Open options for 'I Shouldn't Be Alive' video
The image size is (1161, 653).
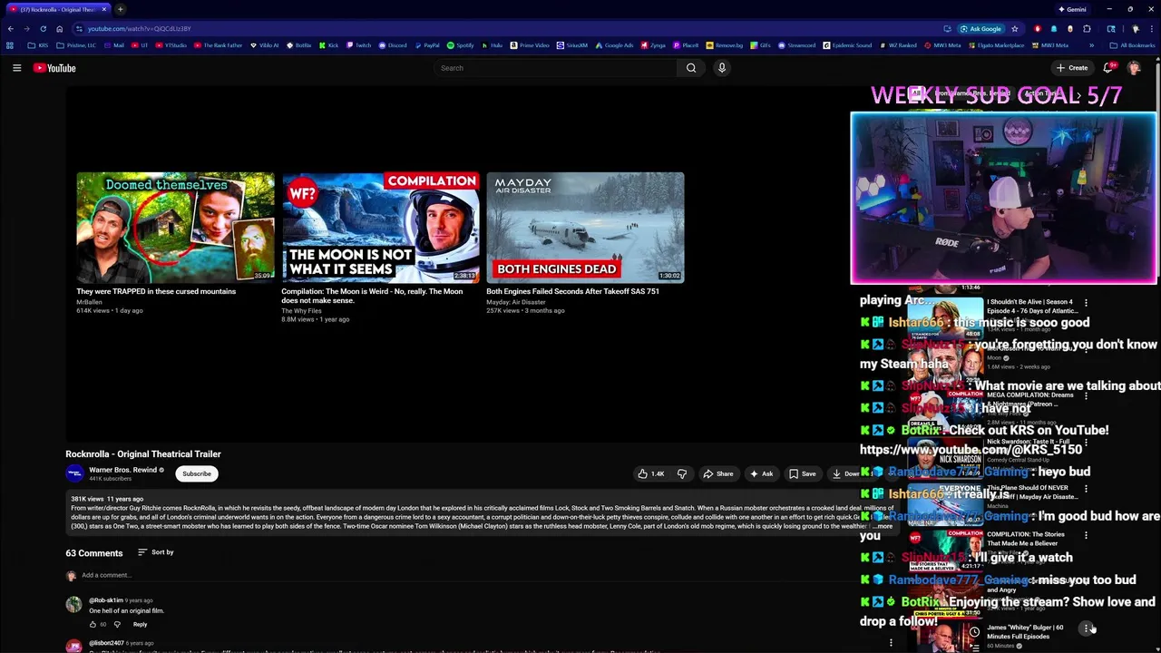[x=1086, y=303]
